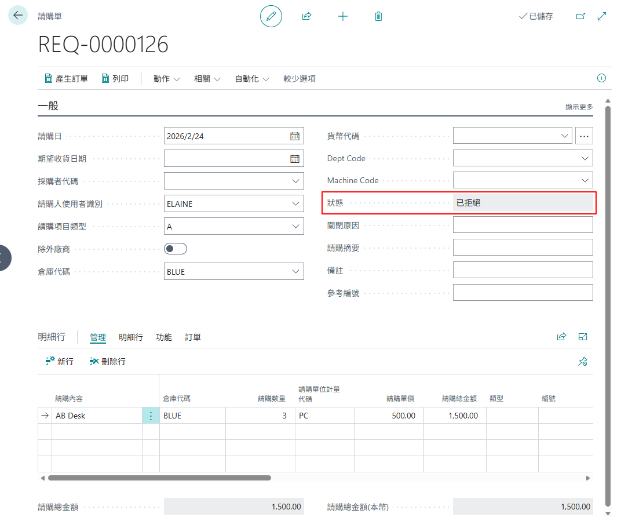The image size is (632, 517).
Task: Click the pencil edit icon
Action: pos(271,16)
